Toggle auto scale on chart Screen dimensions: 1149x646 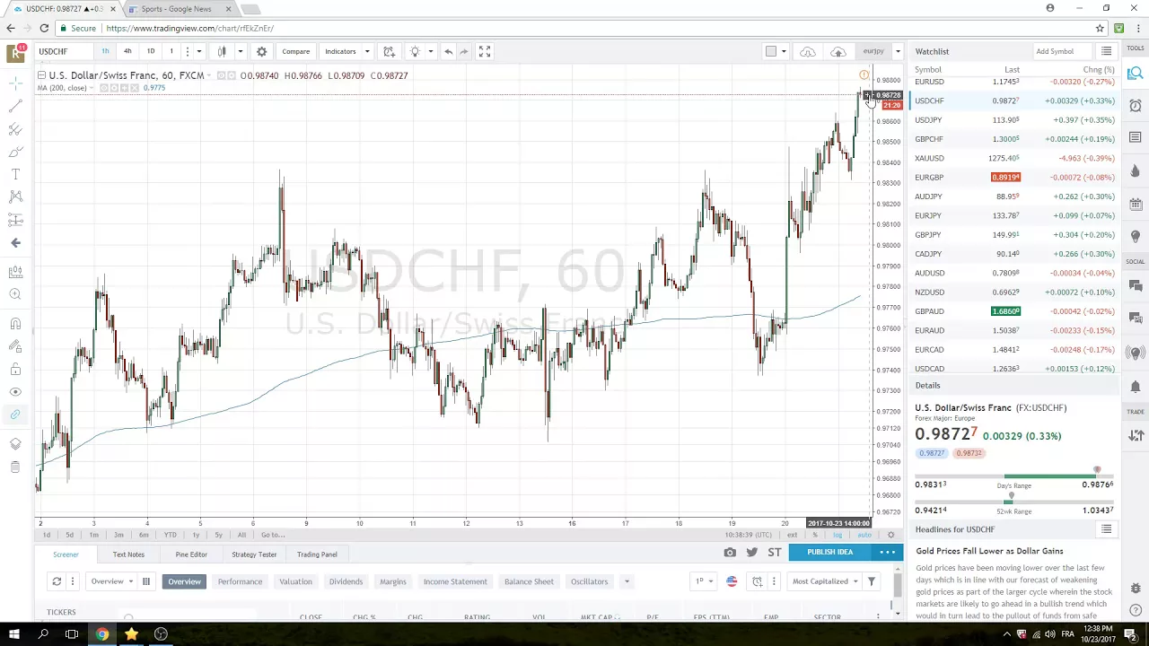coord(864,535)
